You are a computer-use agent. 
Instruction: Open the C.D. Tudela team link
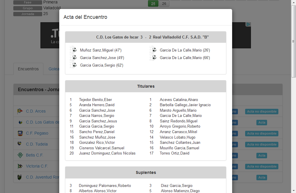point(37,144)
